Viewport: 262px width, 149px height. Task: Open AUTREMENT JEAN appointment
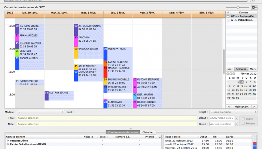(x=147, y=89)
